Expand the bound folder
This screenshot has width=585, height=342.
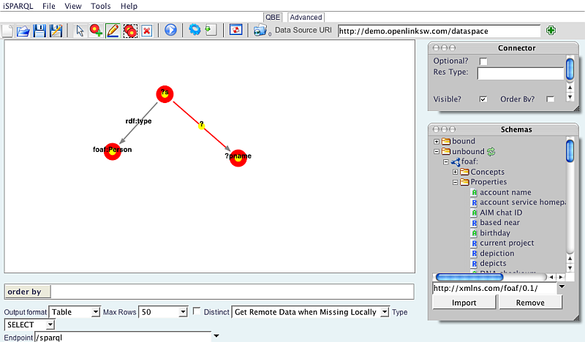point(437,141)
